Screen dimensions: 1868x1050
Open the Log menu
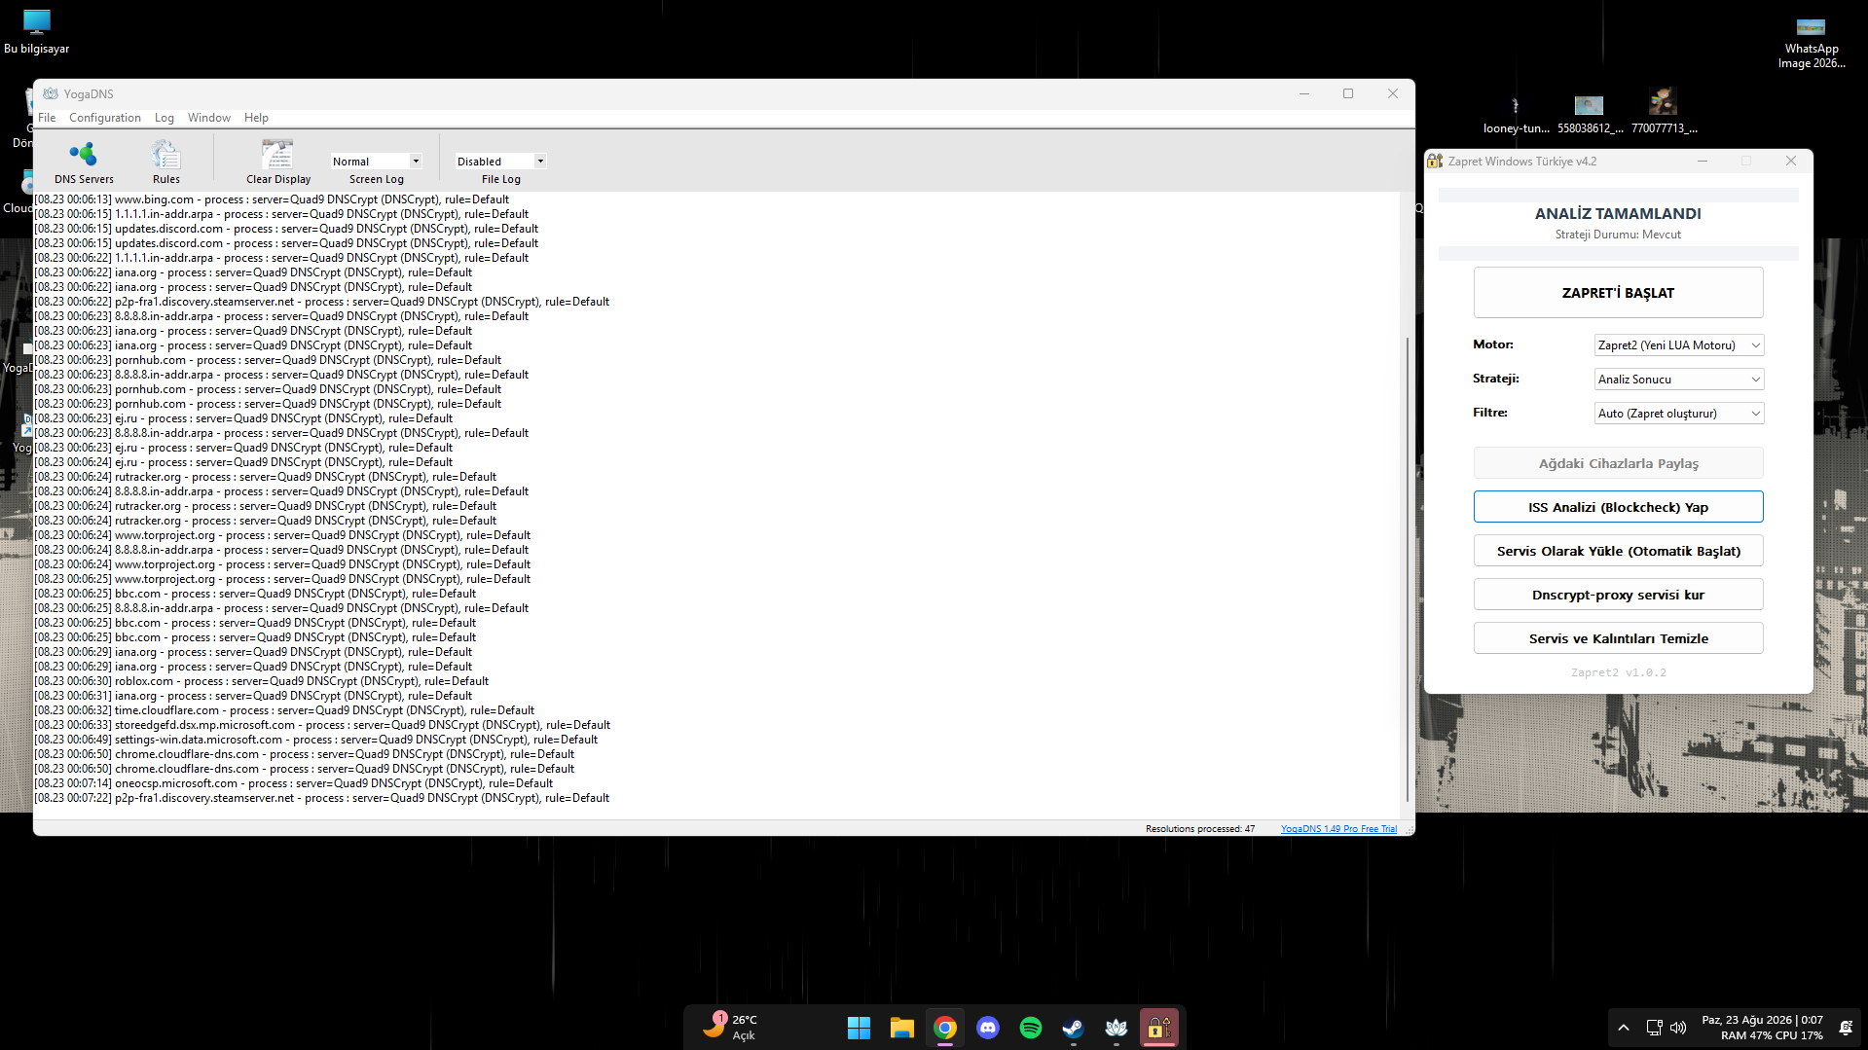tap(165, 118)
